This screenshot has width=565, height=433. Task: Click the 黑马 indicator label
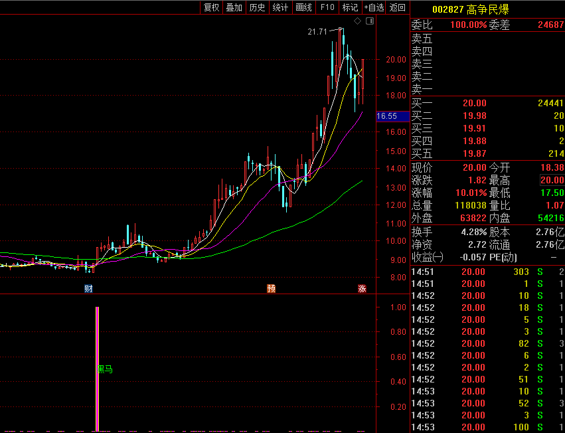click(x=105, y=369)
